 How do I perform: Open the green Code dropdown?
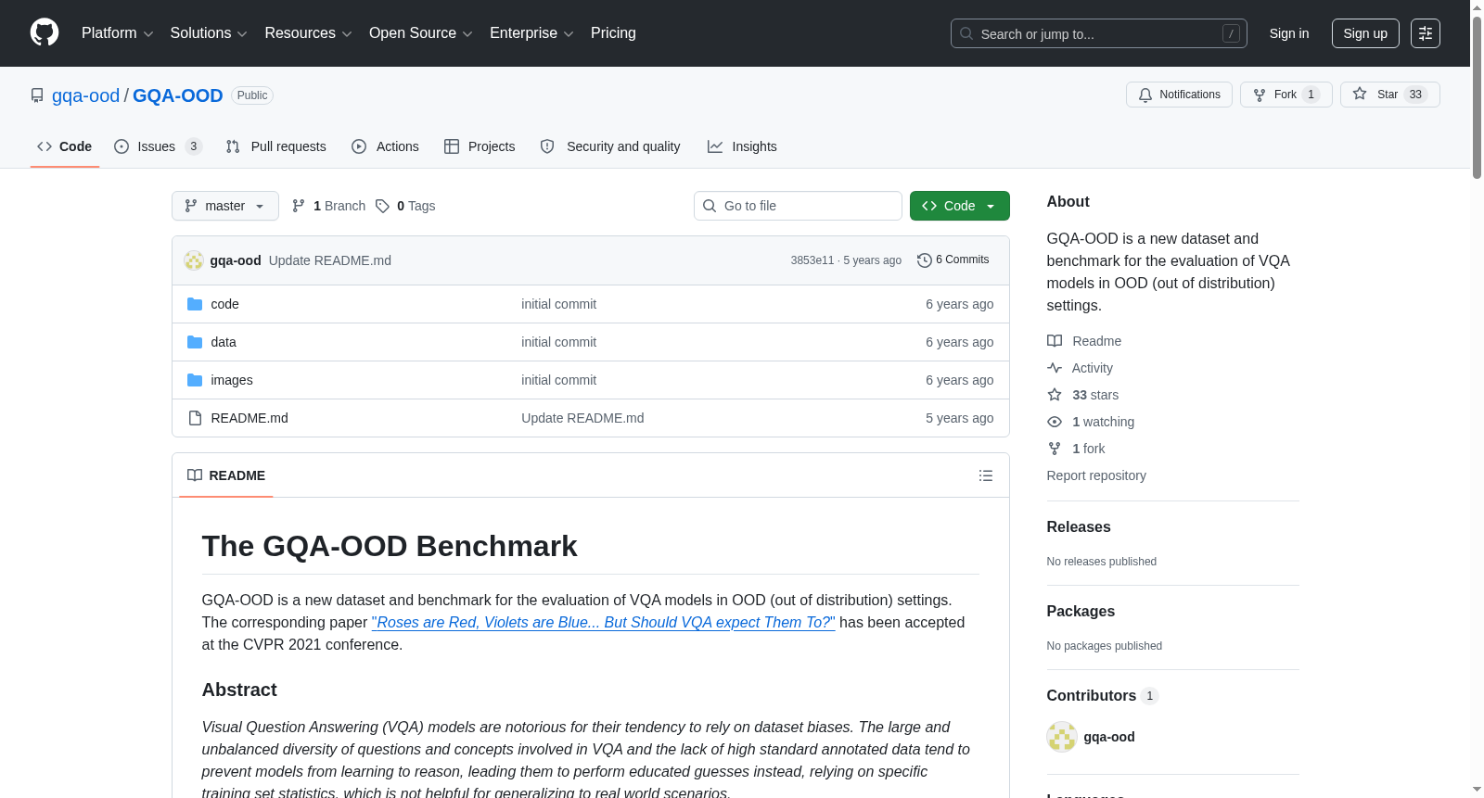[x=959, y=206]
